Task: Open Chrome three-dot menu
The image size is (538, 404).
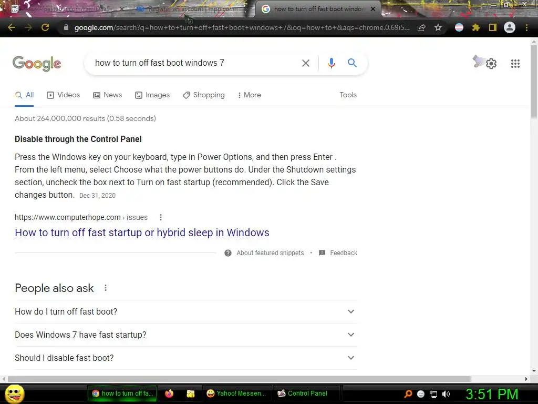Action: [526, 27]
